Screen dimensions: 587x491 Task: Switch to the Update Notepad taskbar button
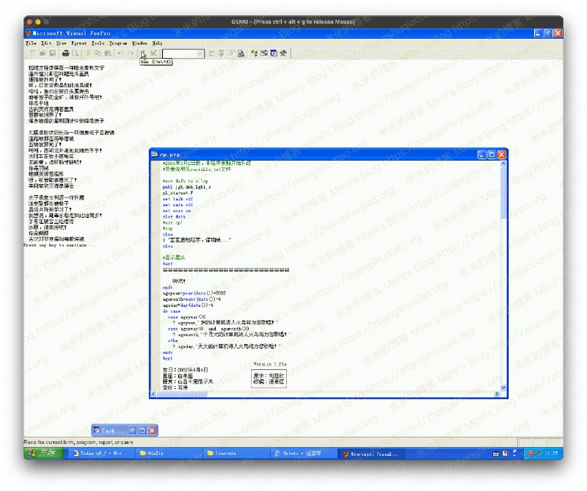click(304, 453)
